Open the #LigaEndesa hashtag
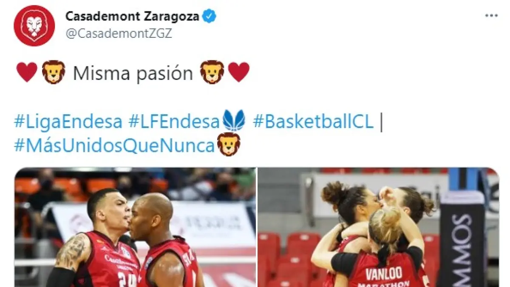The width and height of the screenshot is (510, 287). click(68, 122)
